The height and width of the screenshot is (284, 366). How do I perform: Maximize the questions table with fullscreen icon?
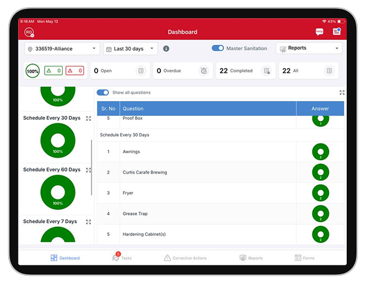point(342,92)
